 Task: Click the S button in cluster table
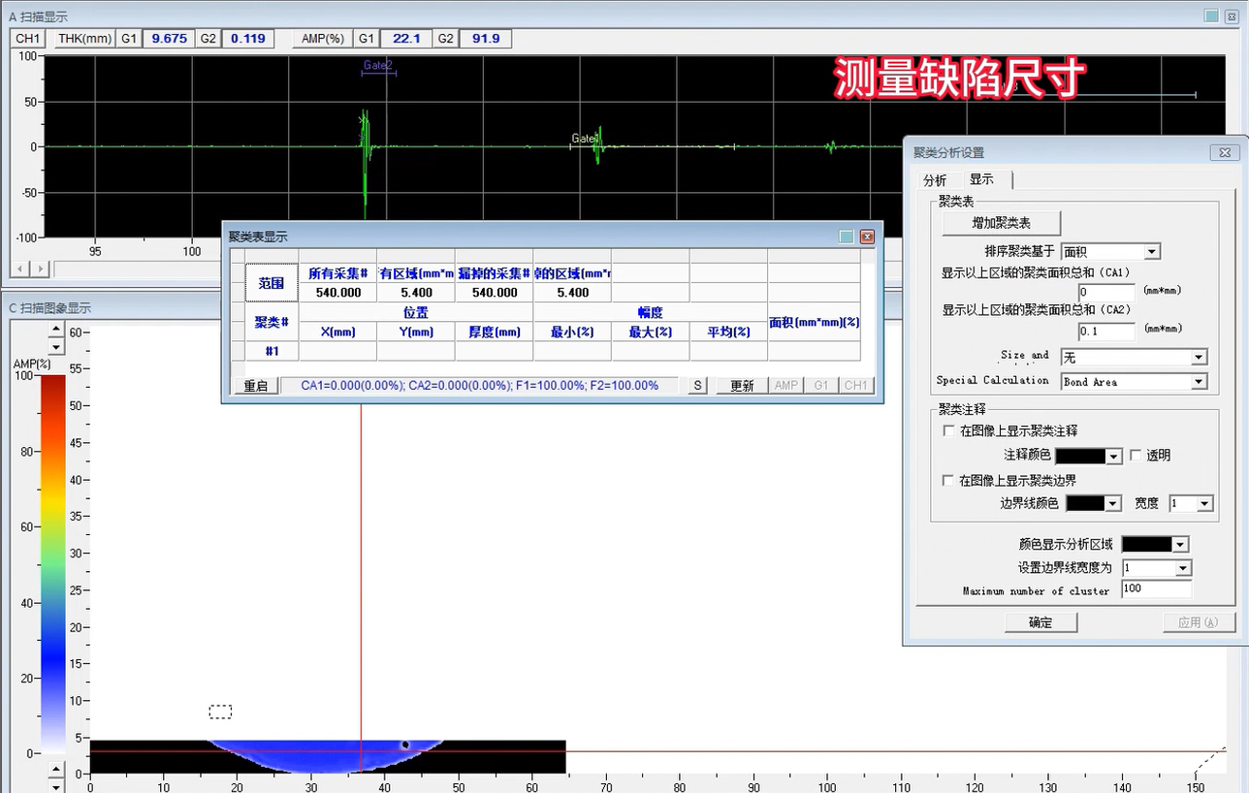(697, 386)
